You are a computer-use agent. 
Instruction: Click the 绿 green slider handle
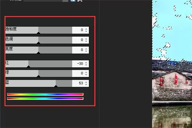coord(38,76)
